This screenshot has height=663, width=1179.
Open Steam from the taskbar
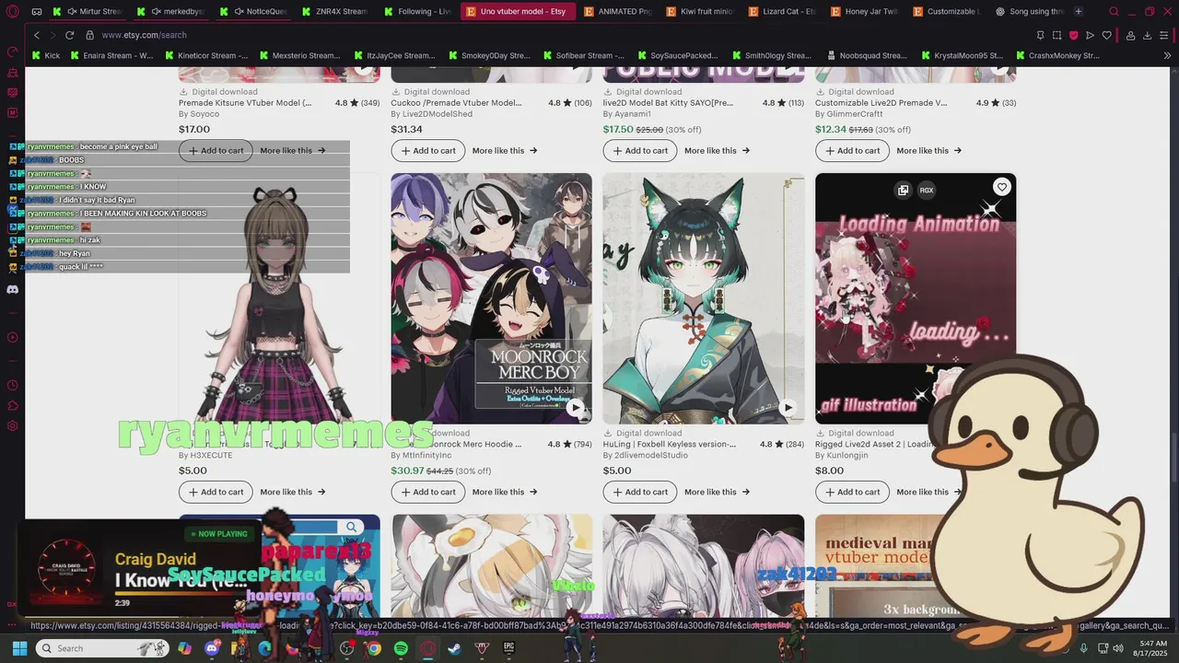455,648
